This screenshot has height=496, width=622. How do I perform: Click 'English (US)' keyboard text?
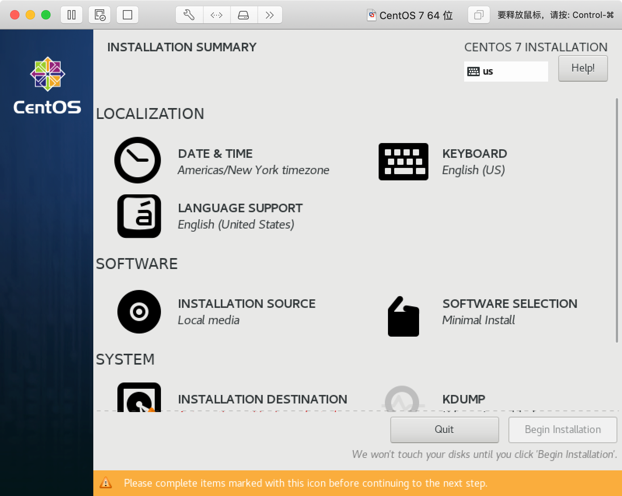[x=473, y=170]
